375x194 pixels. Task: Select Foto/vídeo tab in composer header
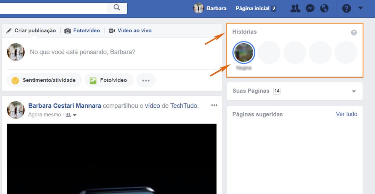pyautogui.click(x=82, y=30)
